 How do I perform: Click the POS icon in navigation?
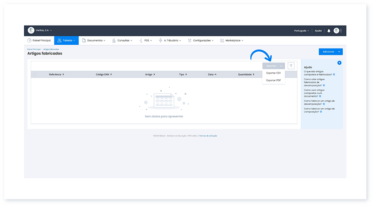pyautogui.click(x=141, y=41)
